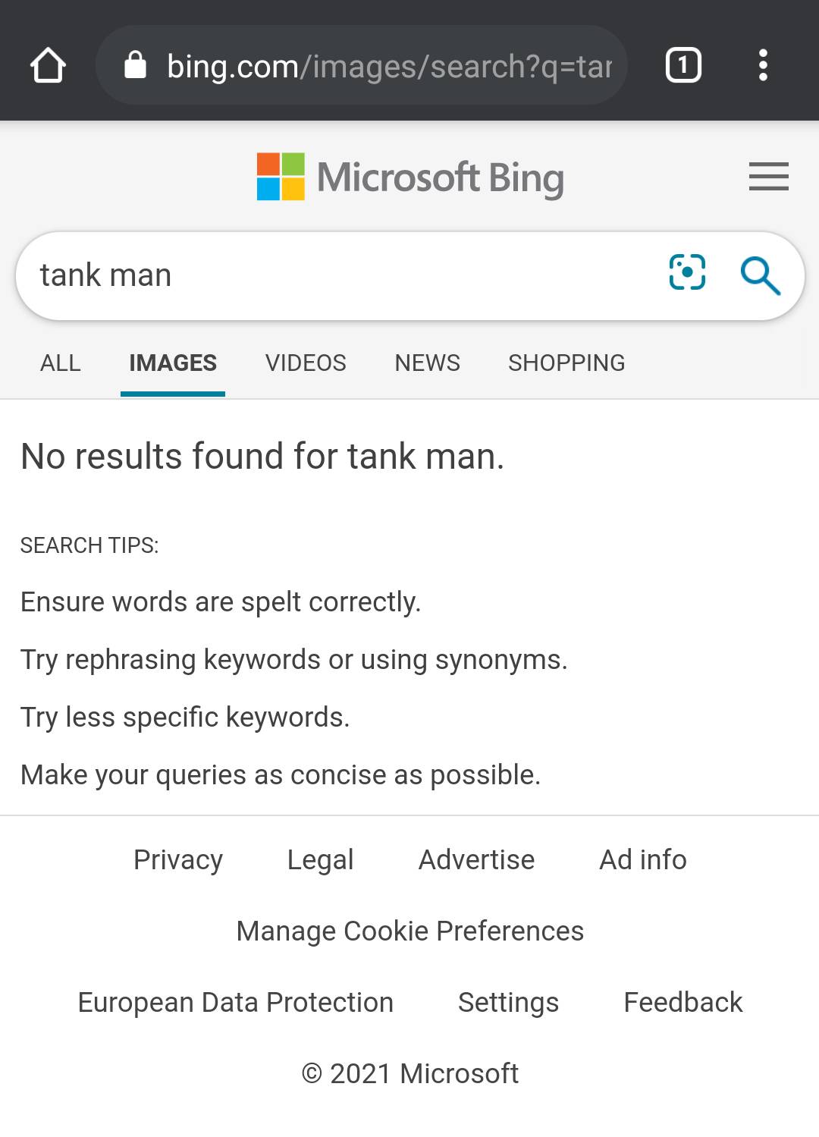The height and width of the screenshot is (1137, 819).
Task: Open the Privacy link
Action: [x=177, y=860]
